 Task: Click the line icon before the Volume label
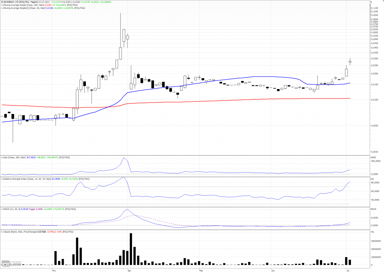[2, 232]
